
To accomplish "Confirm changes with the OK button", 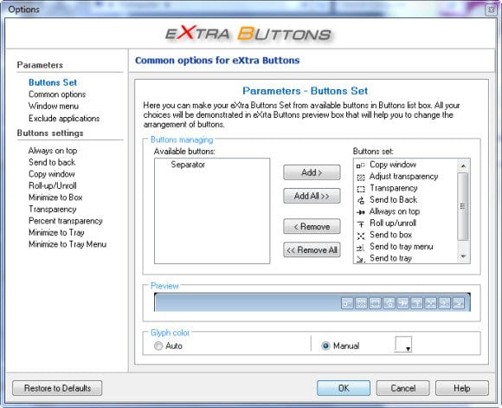I will (x=344, y=388).
